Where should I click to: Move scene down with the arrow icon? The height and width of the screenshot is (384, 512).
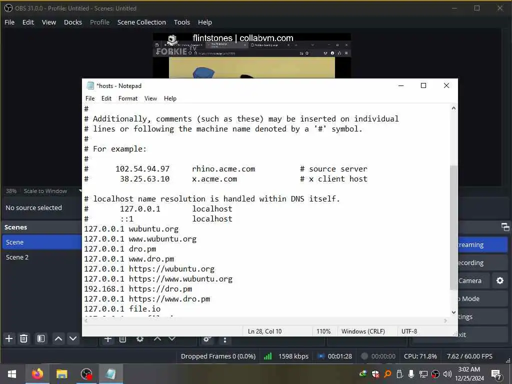73,338
